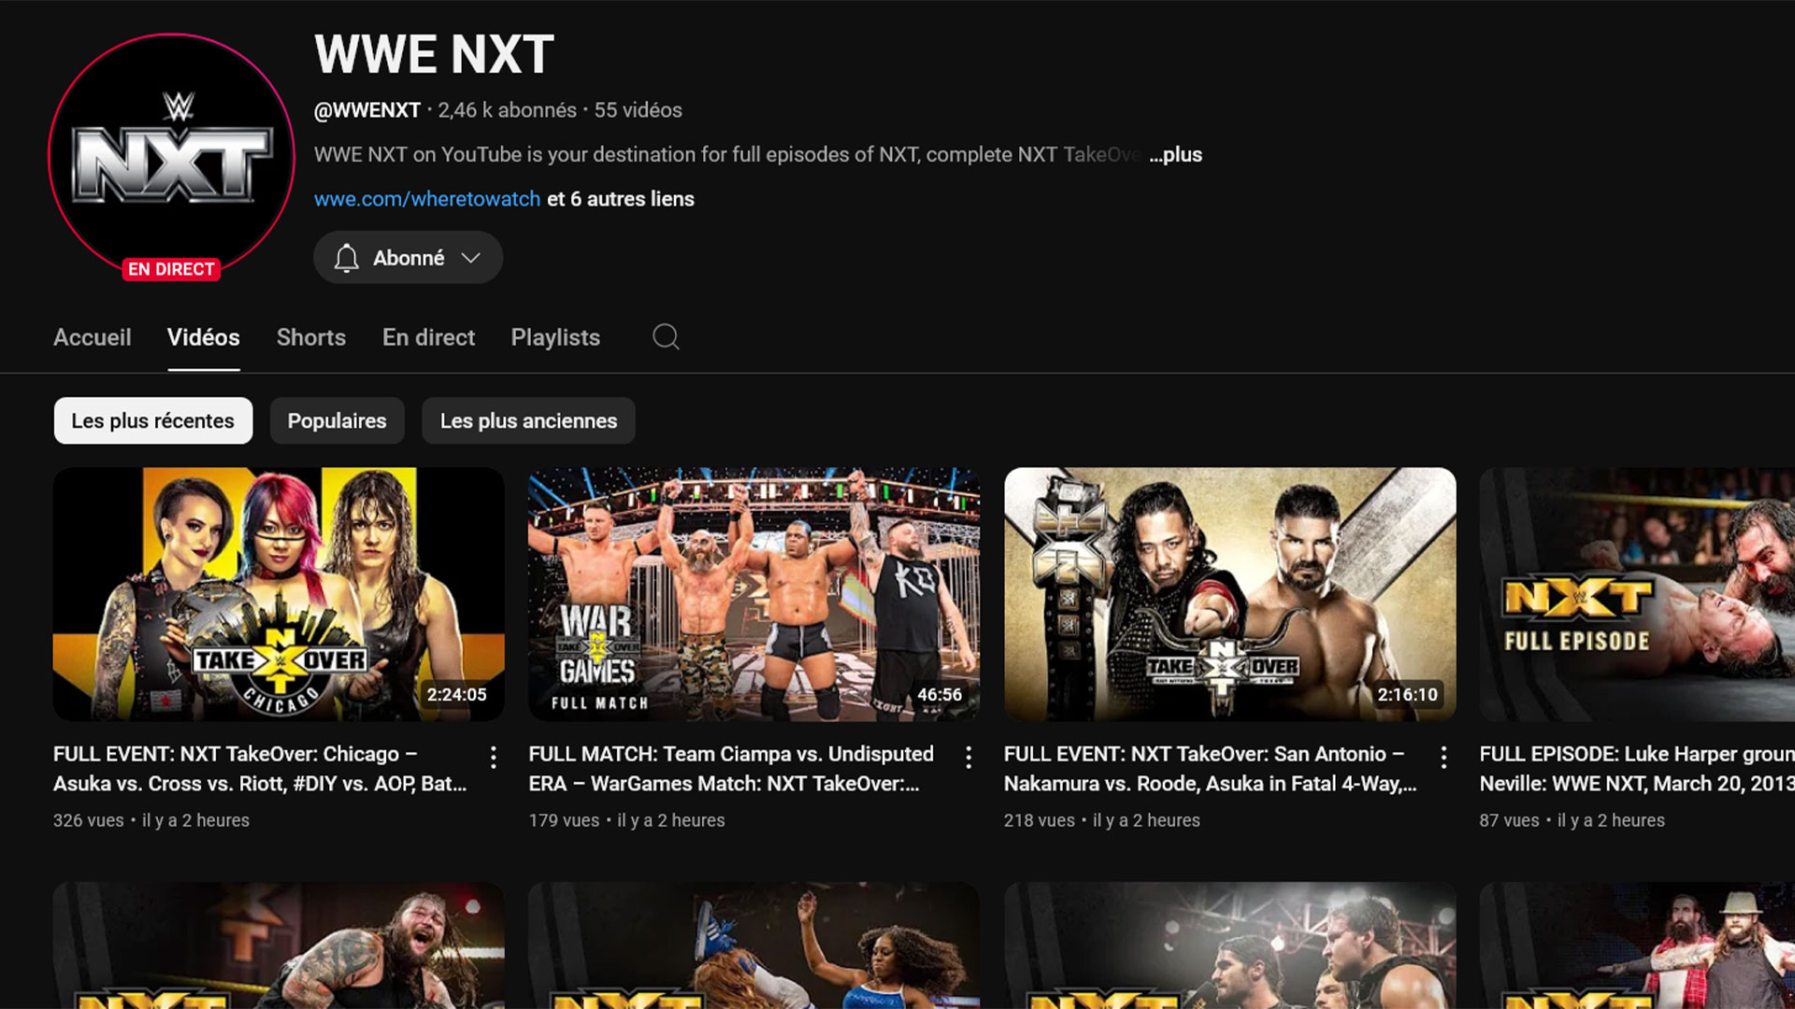Open NXT TakeOver: San Antonio video title
The image size is (1795, 1009).
click(x=1211, y=769)
